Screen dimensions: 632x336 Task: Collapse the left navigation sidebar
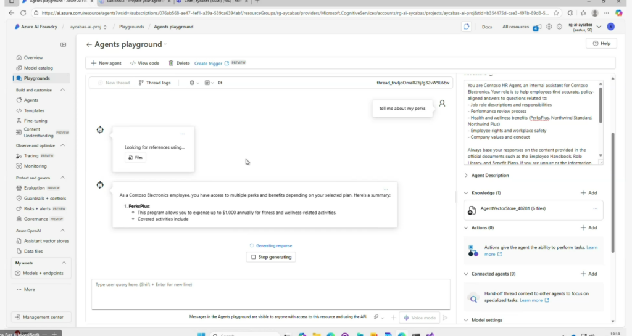tap(64, 44)
